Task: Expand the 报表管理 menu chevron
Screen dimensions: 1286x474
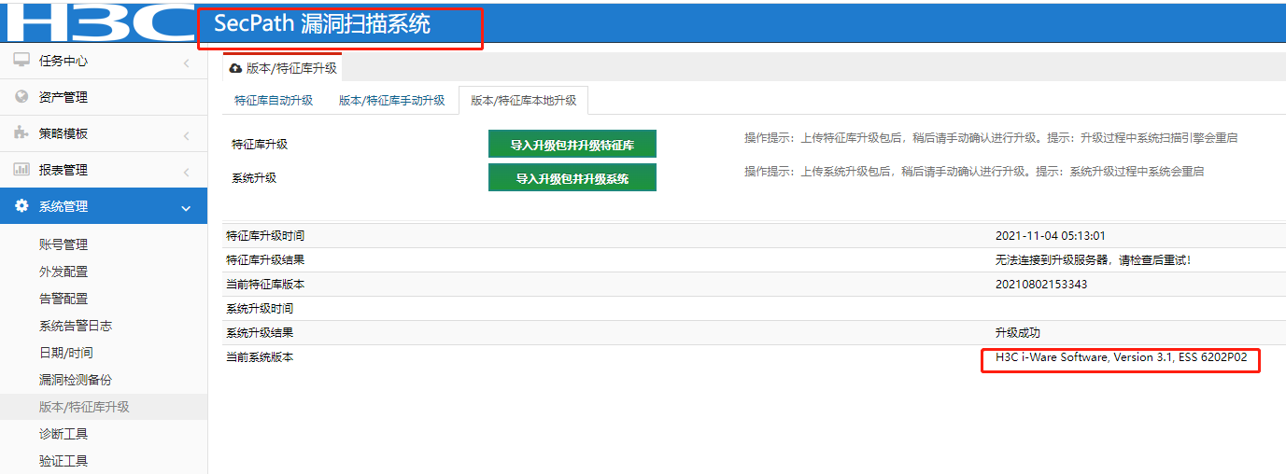Action: coord(186,172)
